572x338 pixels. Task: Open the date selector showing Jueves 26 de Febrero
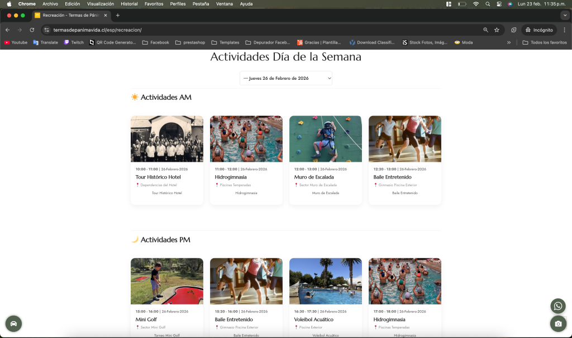coord(286,78)
